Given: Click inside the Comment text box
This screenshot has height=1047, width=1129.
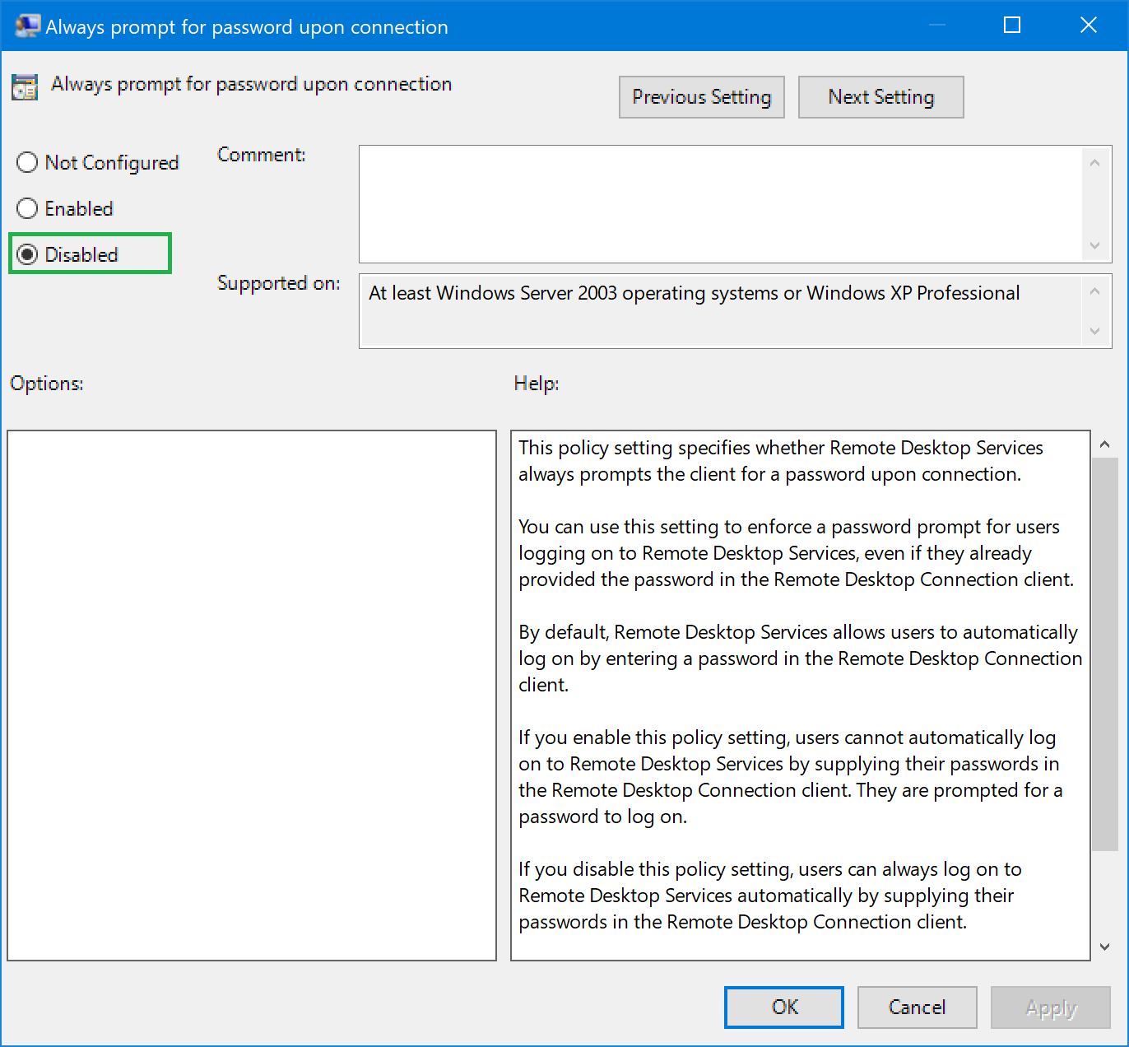Looking at the screenshot, I should pos(721,204).
